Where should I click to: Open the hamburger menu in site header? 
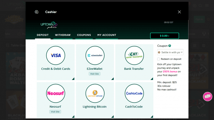207,5
